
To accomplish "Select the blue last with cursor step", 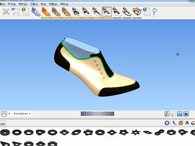I will click(x=36, y=12).
